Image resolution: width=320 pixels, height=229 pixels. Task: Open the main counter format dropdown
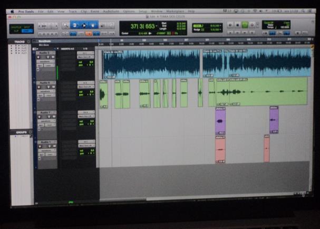coord(157,26)
